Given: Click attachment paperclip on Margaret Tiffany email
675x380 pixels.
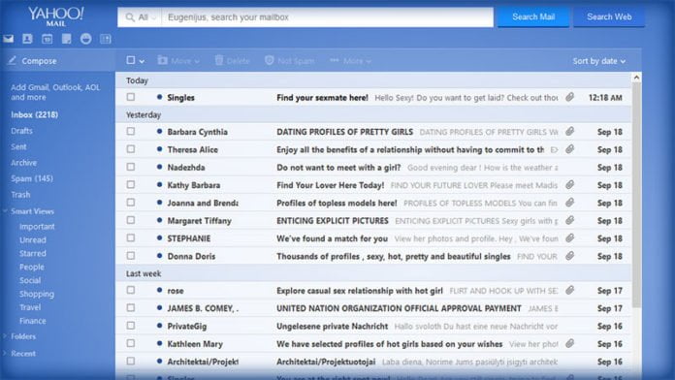Looking at the screenshot, I should click(x=569, y=220).
